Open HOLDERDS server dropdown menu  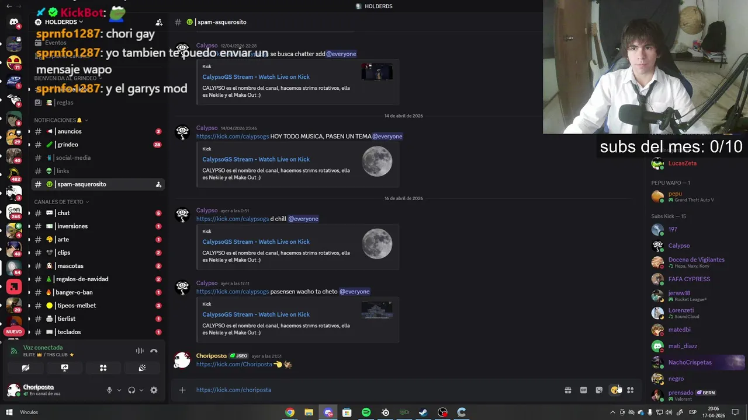[63, 22]
